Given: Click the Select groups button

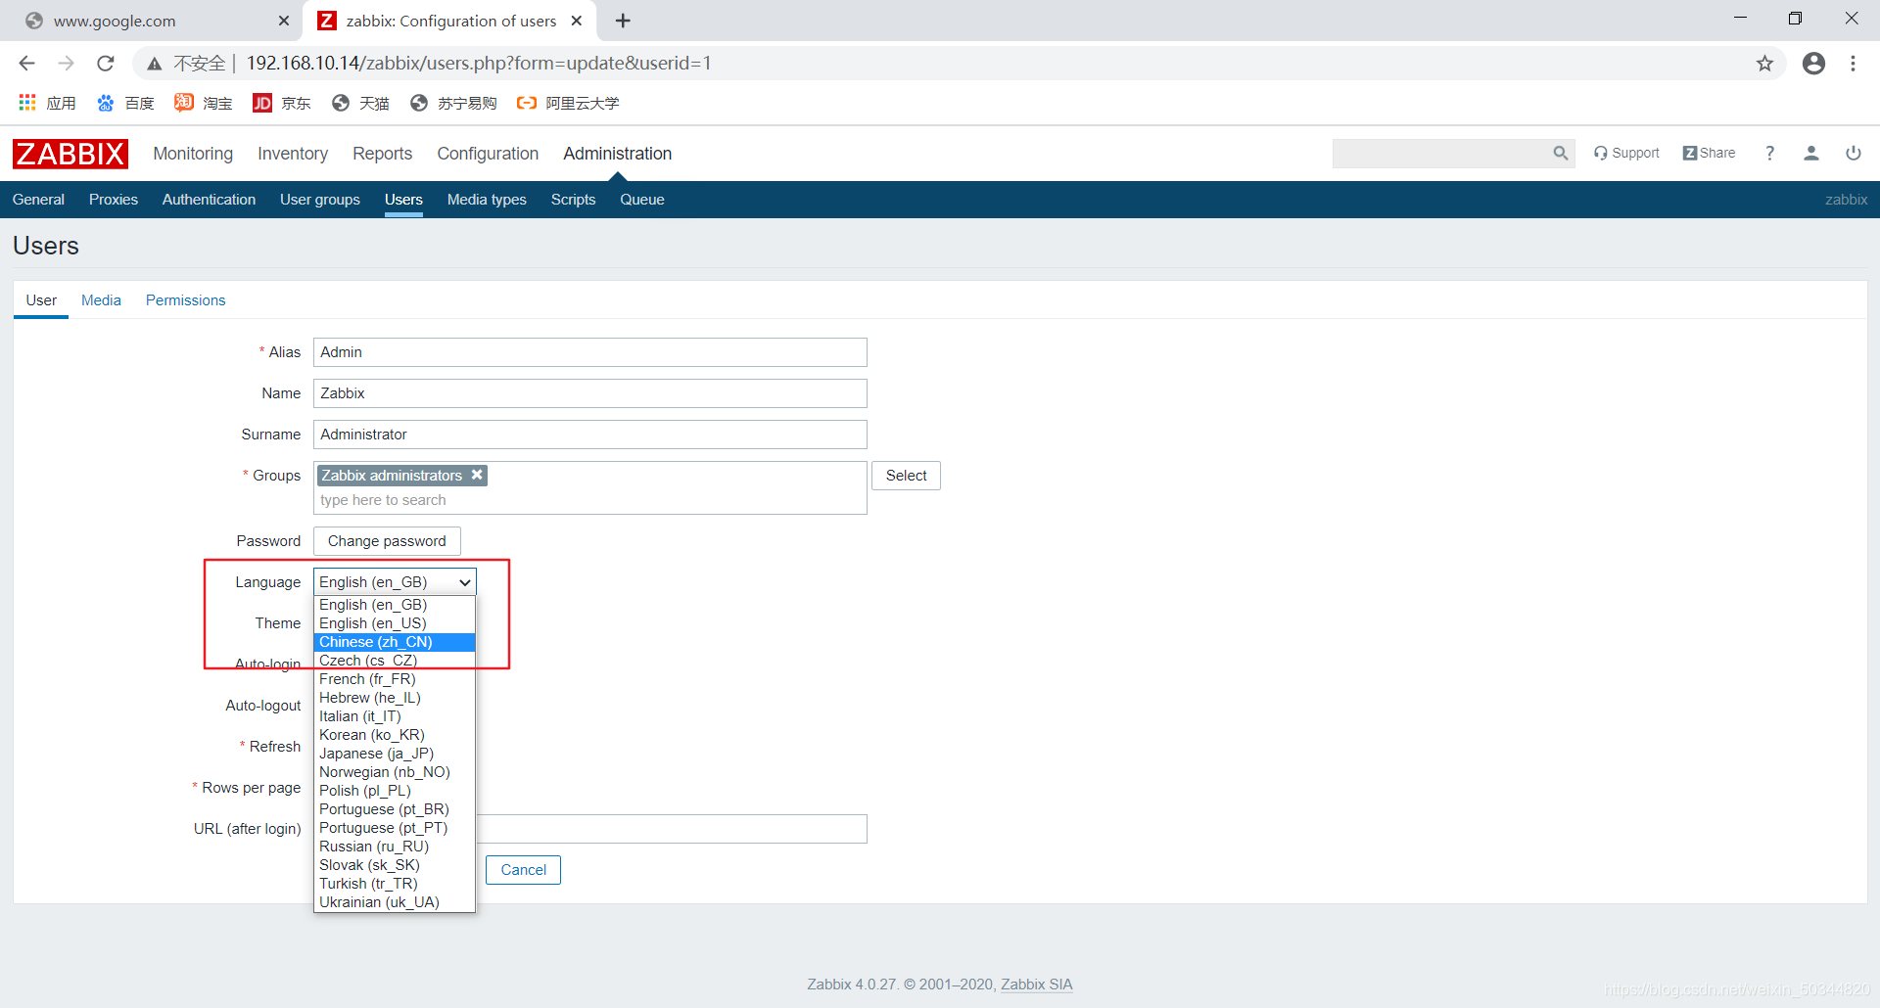Looking at the screenshot, I should pyautogui.click(x=906, y=476).
